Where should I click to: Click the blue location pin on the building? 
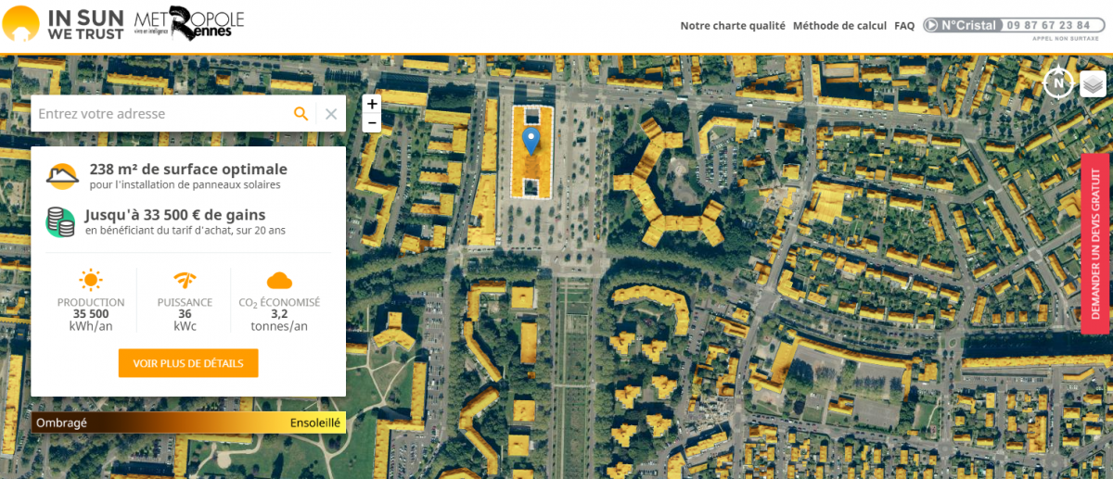pyautogui.click(x=531, y=141)
